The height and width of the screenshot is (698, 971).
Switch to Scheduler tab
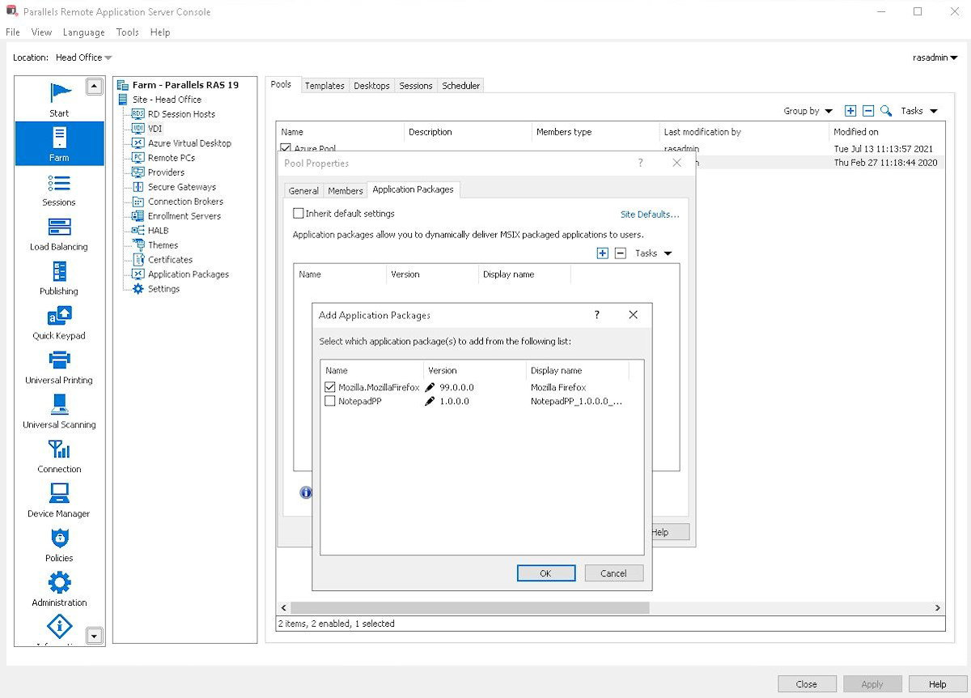click(x=461, y=86)
